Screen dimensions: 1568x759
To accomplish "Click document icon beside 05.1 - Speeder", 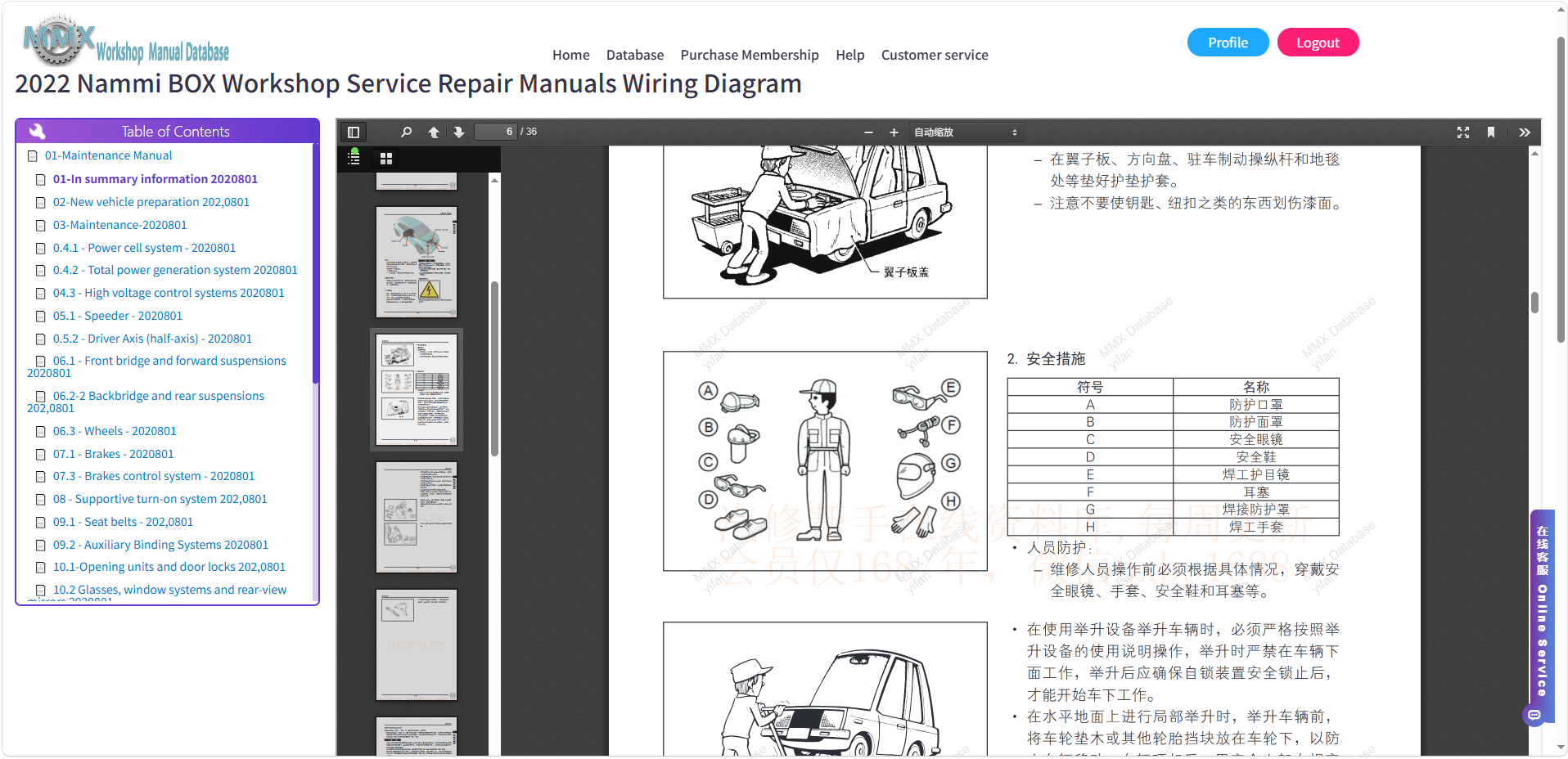I will (x=40, y=317).
